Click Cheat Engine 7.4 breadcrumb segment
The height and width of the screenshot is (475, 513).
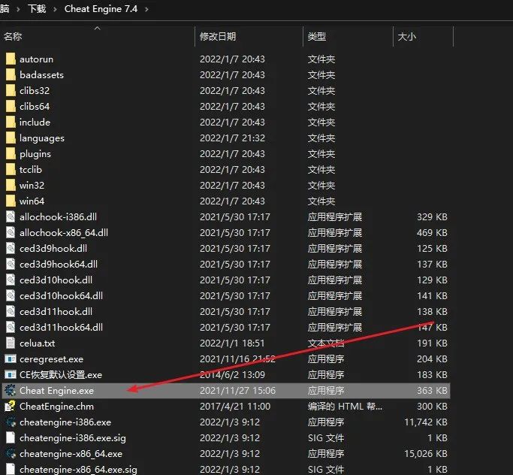[101, 9]
